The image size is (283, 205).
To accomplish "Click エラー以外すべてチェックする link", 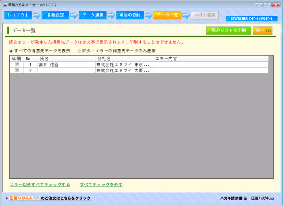I will [40, 185].
